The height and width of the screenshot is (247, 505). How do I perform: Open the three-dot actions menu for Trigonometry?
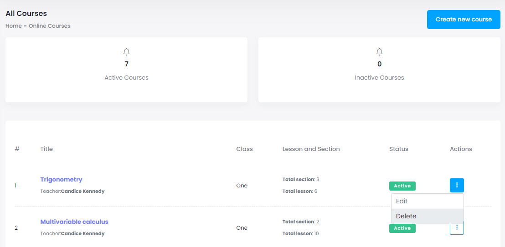tap(457, 185)
